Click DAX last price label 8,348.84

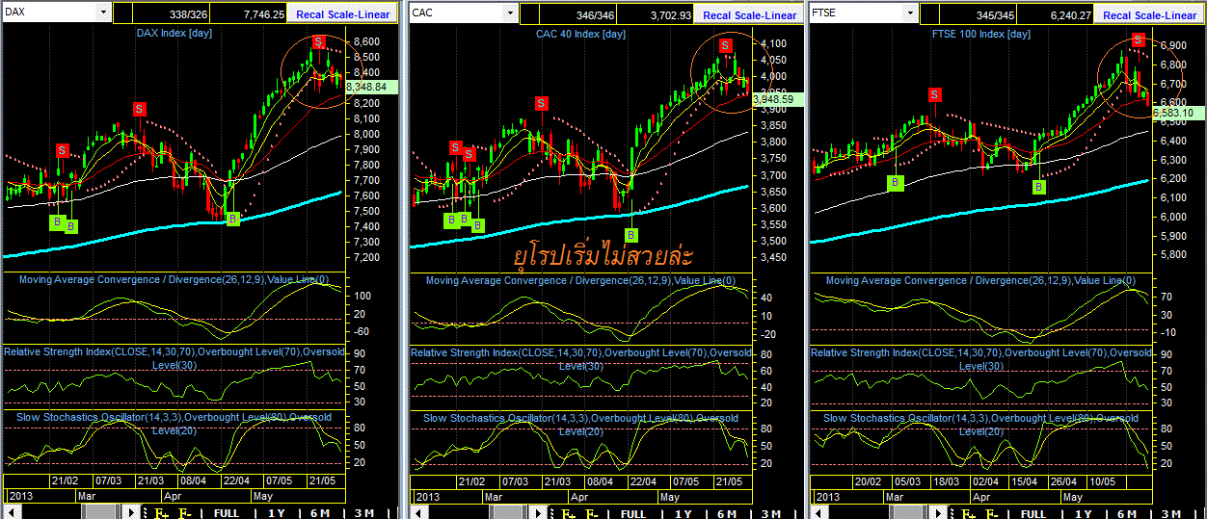(371, 87)
